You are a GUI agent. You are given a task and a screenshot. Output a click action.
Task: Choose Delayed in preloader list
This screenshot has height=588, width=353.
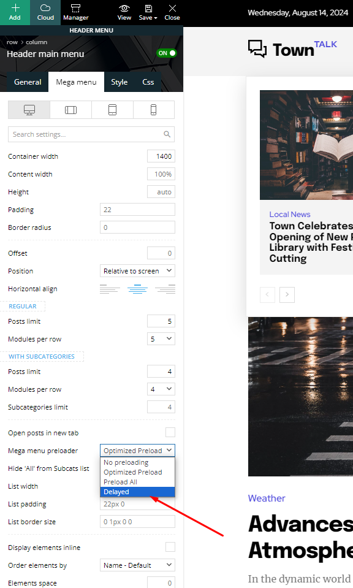click(x=137, y=492)
